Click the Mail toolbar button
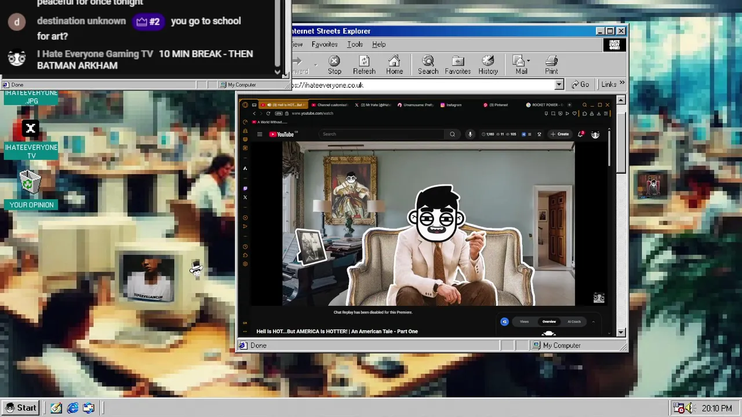This screenshot has width=742, height=417. click(x=521, y=65)
